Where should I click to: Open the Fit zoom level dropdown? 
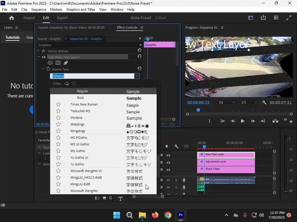pos(227,103)
